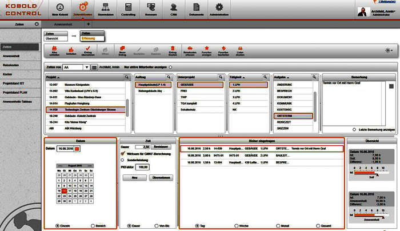Add a new tab with the plus button

click(x=88, y=24)
